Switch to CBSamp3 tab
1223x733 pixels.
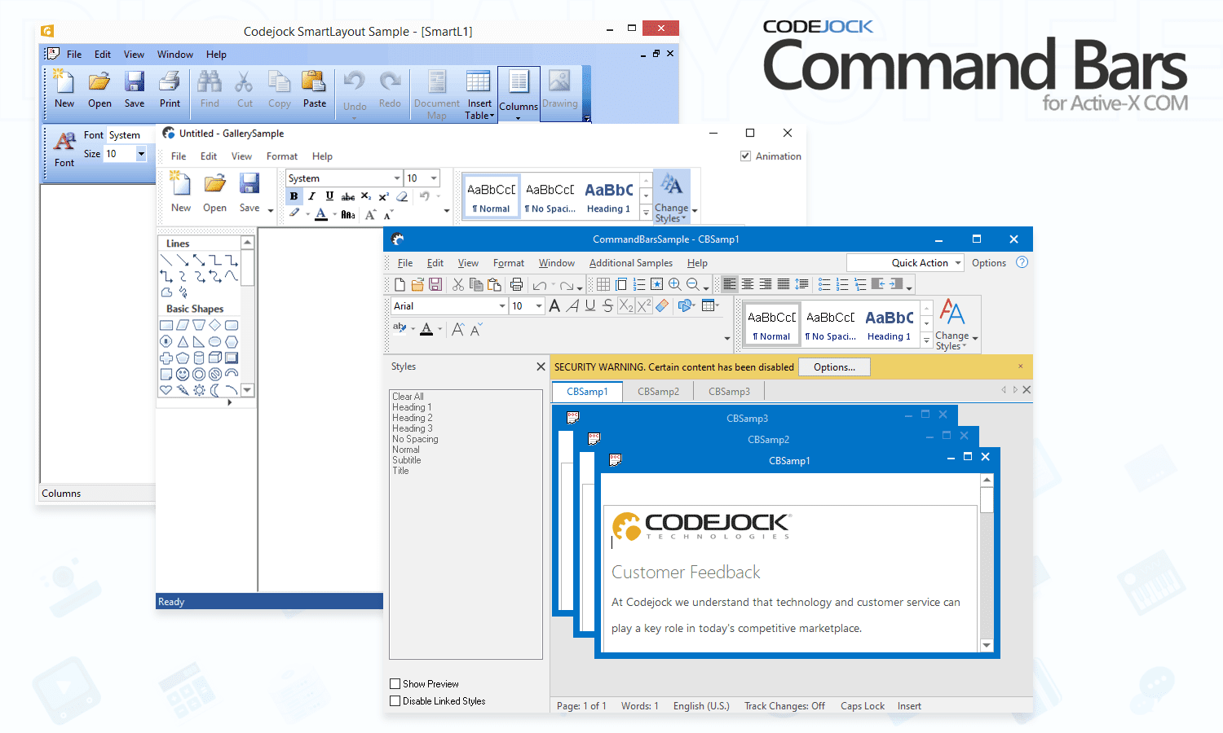coord(729,392)
